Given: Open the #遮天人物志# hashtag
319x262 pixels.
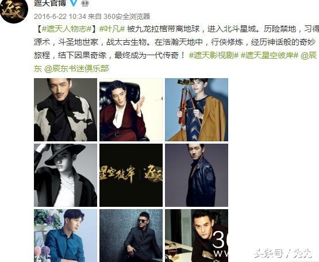Looking at the screenshot, I should (67, 29).
